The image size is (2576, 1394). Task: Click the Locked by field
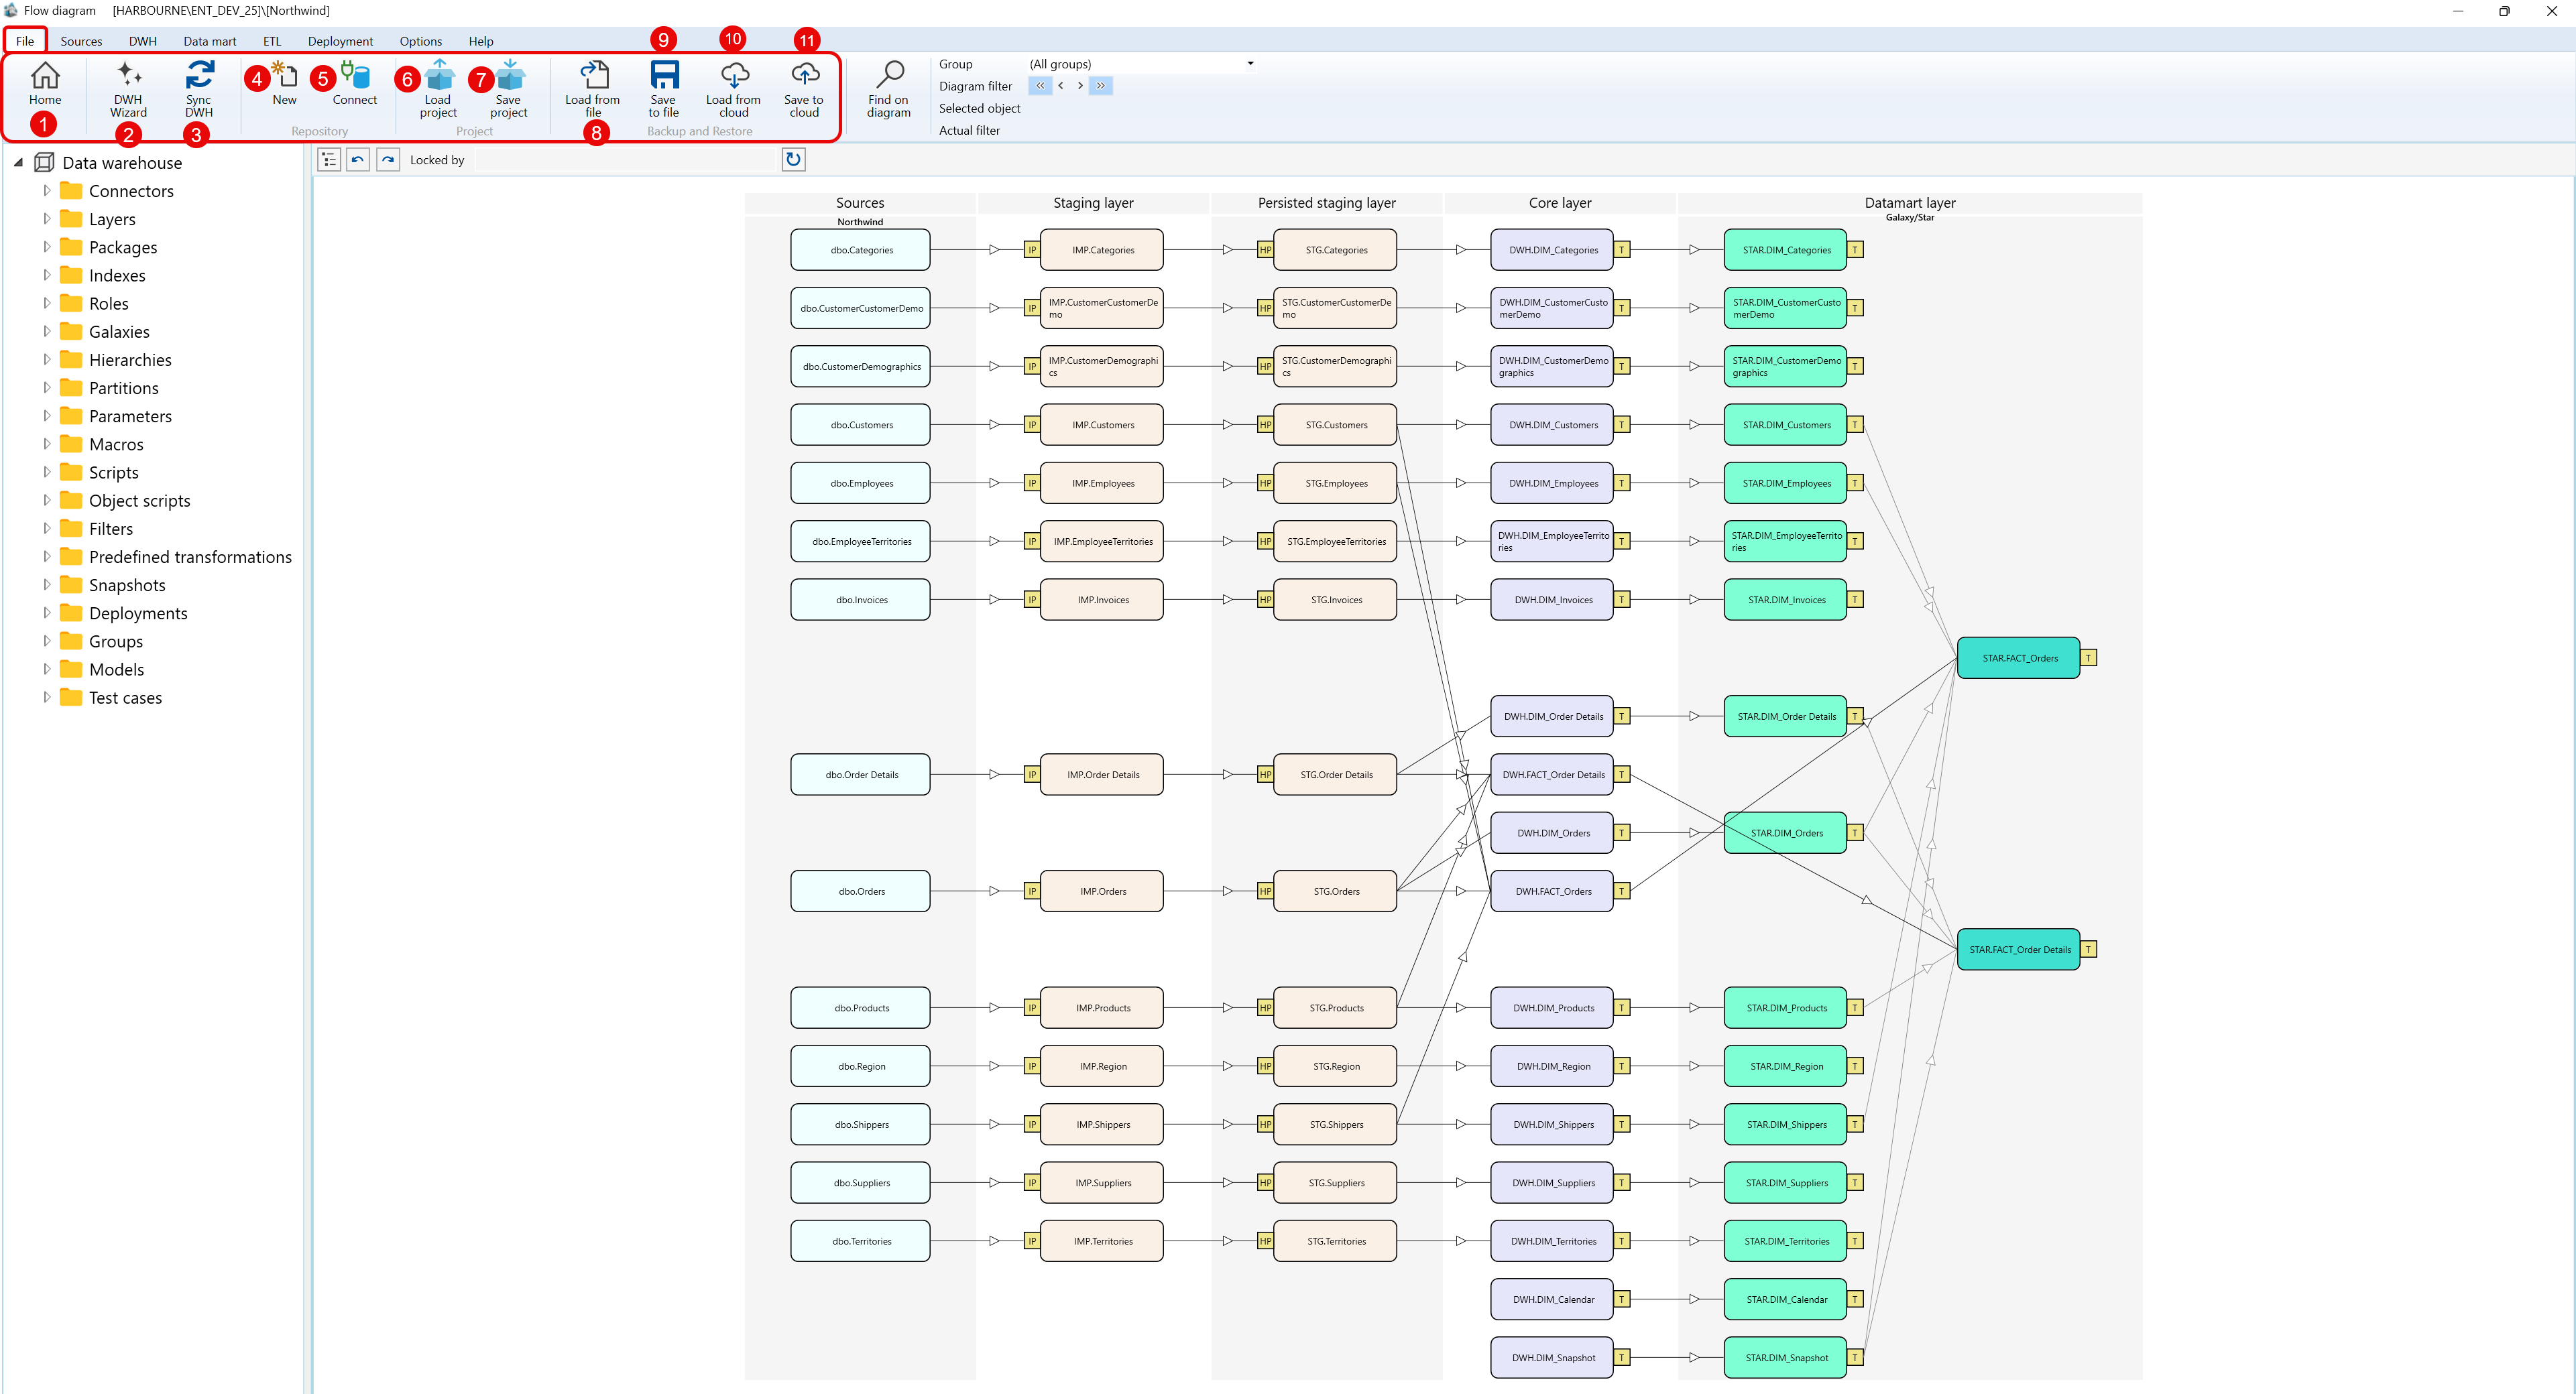[626, 160]
